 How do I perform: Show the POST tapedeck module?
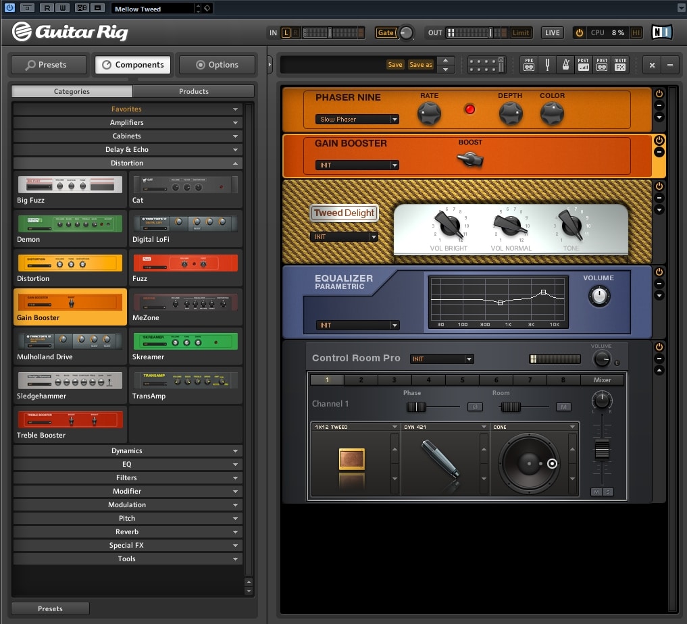point(602,65)
